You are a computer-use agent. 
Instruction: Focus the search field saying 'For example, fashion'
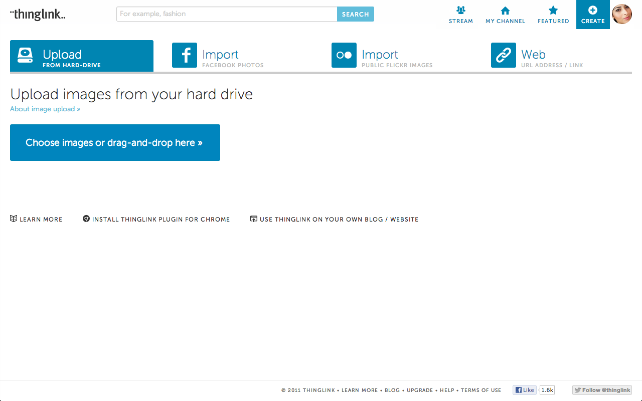tap(227, 14)
